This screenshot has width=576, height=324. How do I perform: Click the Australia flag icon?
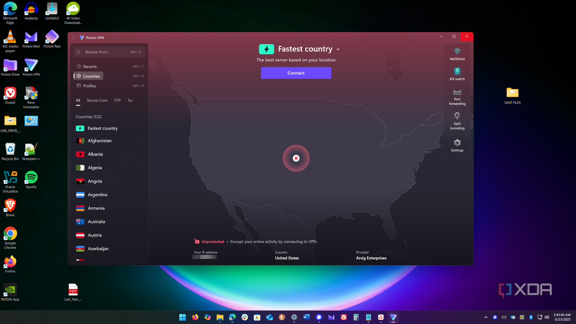tap(80, 222)
